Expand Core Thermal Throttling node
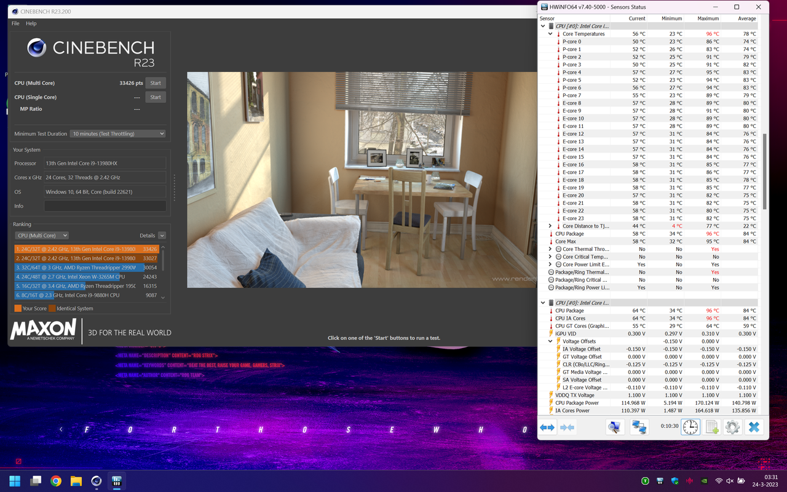Screen dimensions: 787x492 (550, 249)
